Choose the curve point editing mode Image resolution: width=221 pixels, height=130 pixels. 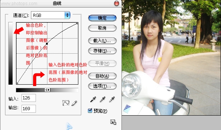(66, 103)
